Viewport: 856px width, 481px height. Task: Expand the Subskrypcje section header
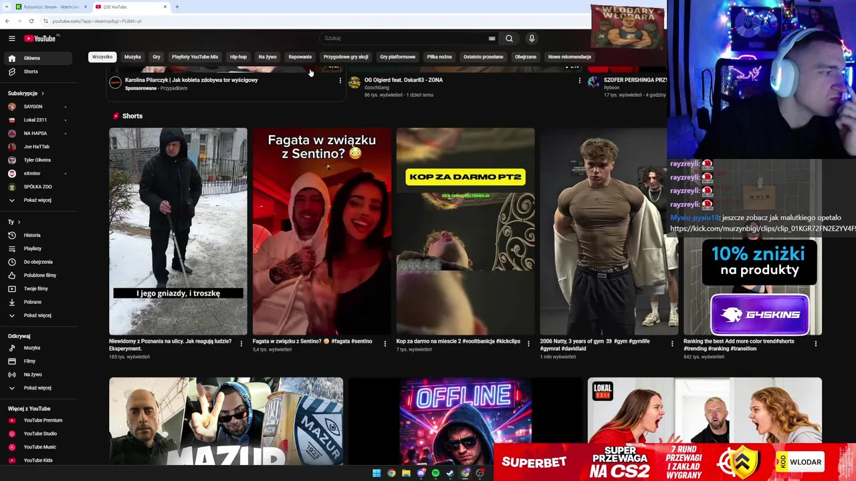tap(26, 94)
